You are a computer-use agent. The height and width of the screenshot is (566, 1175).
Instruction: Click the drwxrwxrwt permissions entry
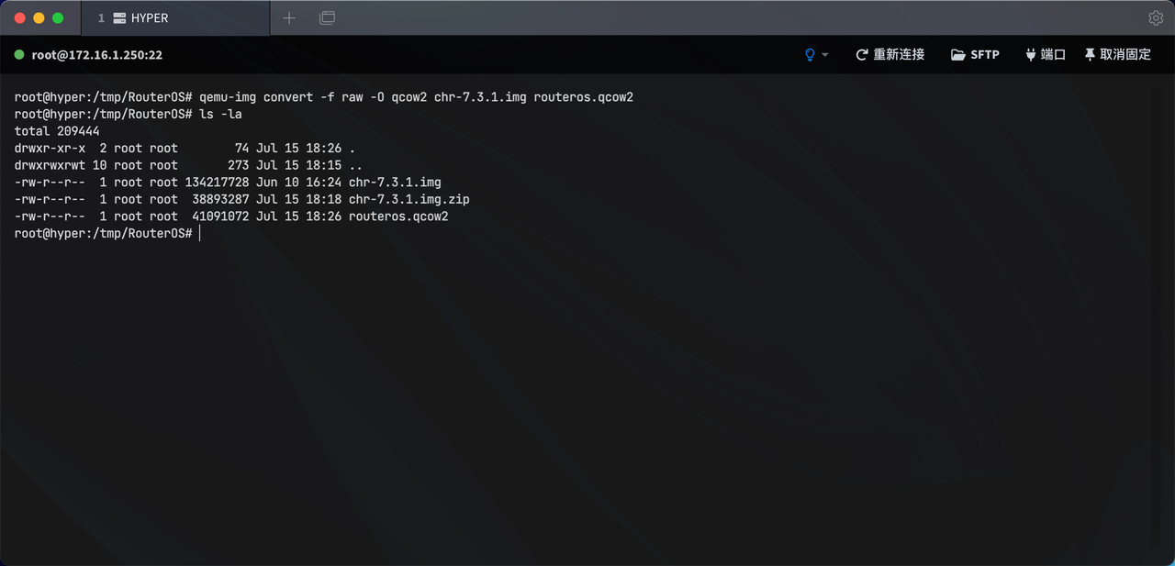[x=50, y=165]
